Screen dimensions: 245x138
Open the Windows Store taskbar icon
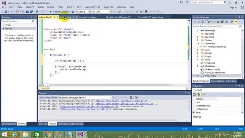click(37, 135)
